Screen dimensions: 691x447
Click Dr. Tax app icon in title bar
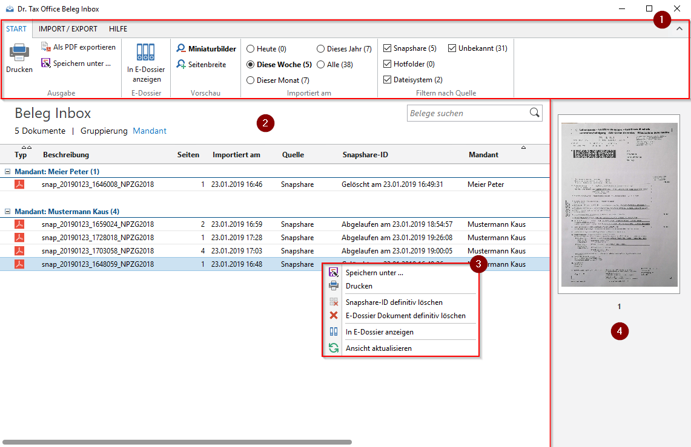[x=10, y=9]
